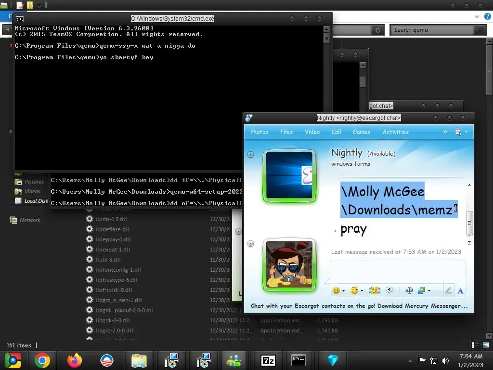Expand the Explorer ribbon chevron
The image size is (493, 370).
tap(477, 16)
